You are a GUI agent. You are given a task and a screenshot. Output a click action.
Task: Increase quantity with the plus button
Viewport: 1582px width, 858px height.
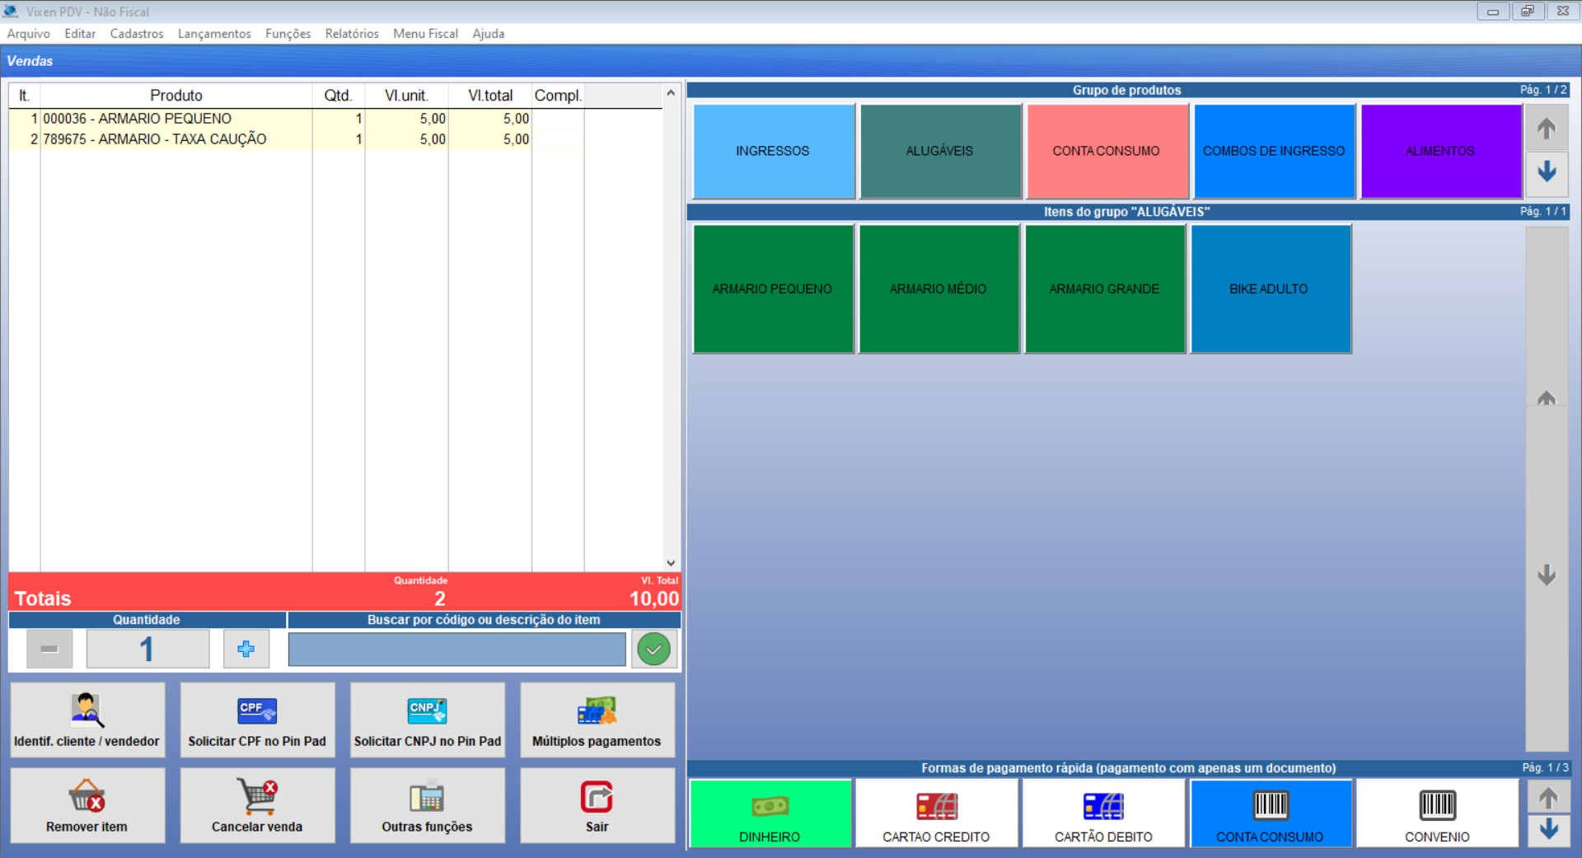246,649
